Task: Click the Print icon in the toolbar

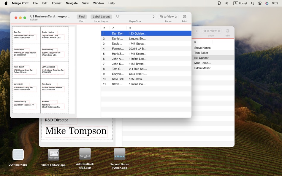Action: coord(184,17)
